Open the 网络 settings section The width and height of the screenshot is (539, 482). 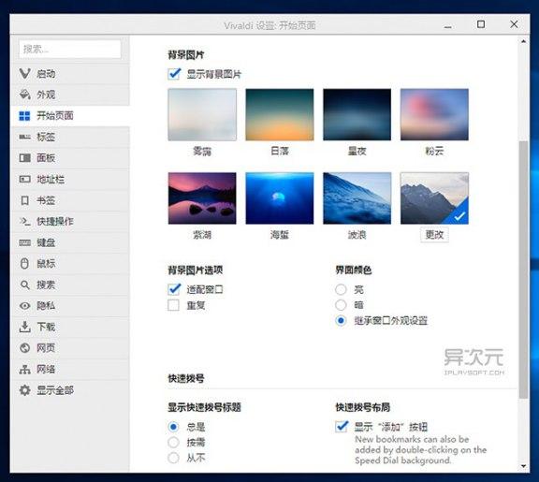70,370
